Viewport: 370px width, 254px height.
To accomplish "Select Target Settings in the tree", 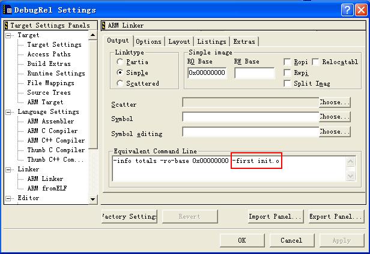I will (x=54, y=45).
